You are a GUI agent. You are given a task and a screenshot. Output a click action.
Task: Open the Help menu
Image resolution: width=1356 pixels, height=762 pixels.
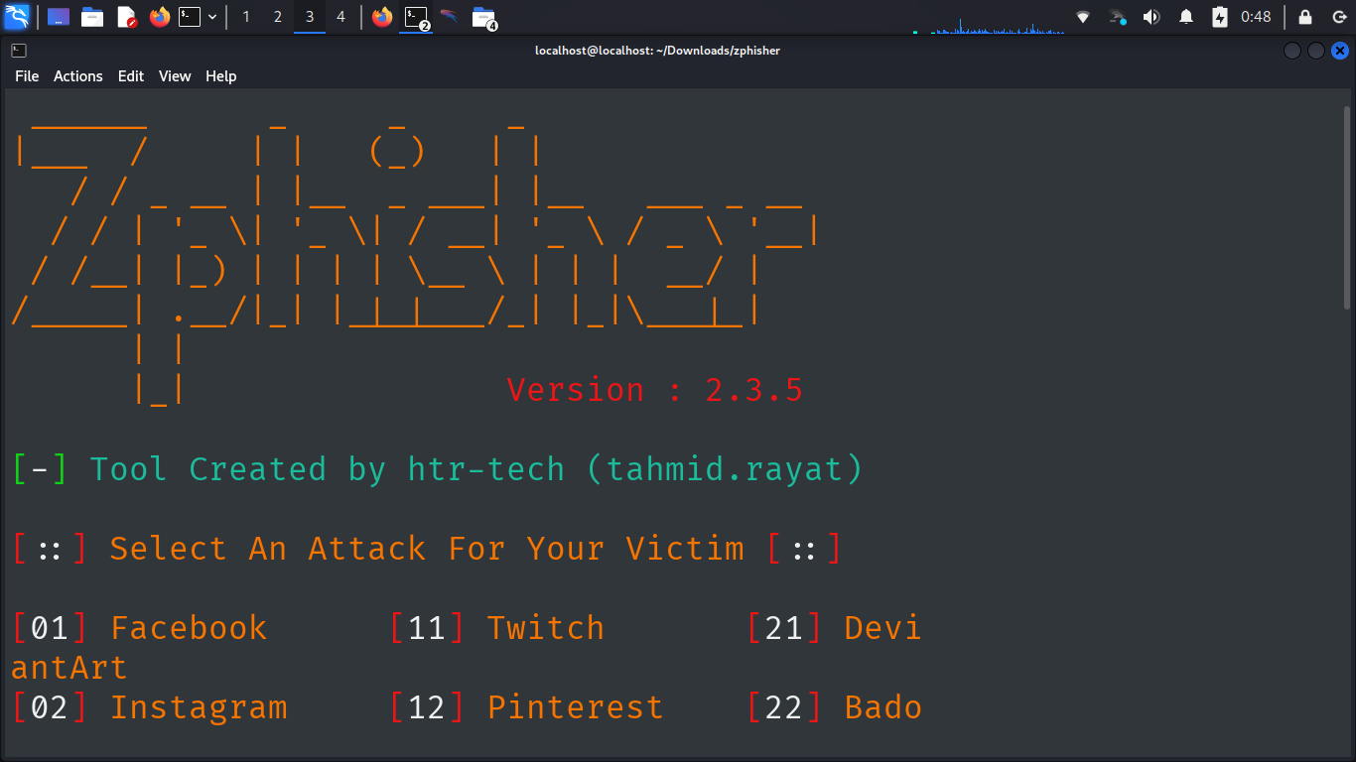(x=221, y=76)
